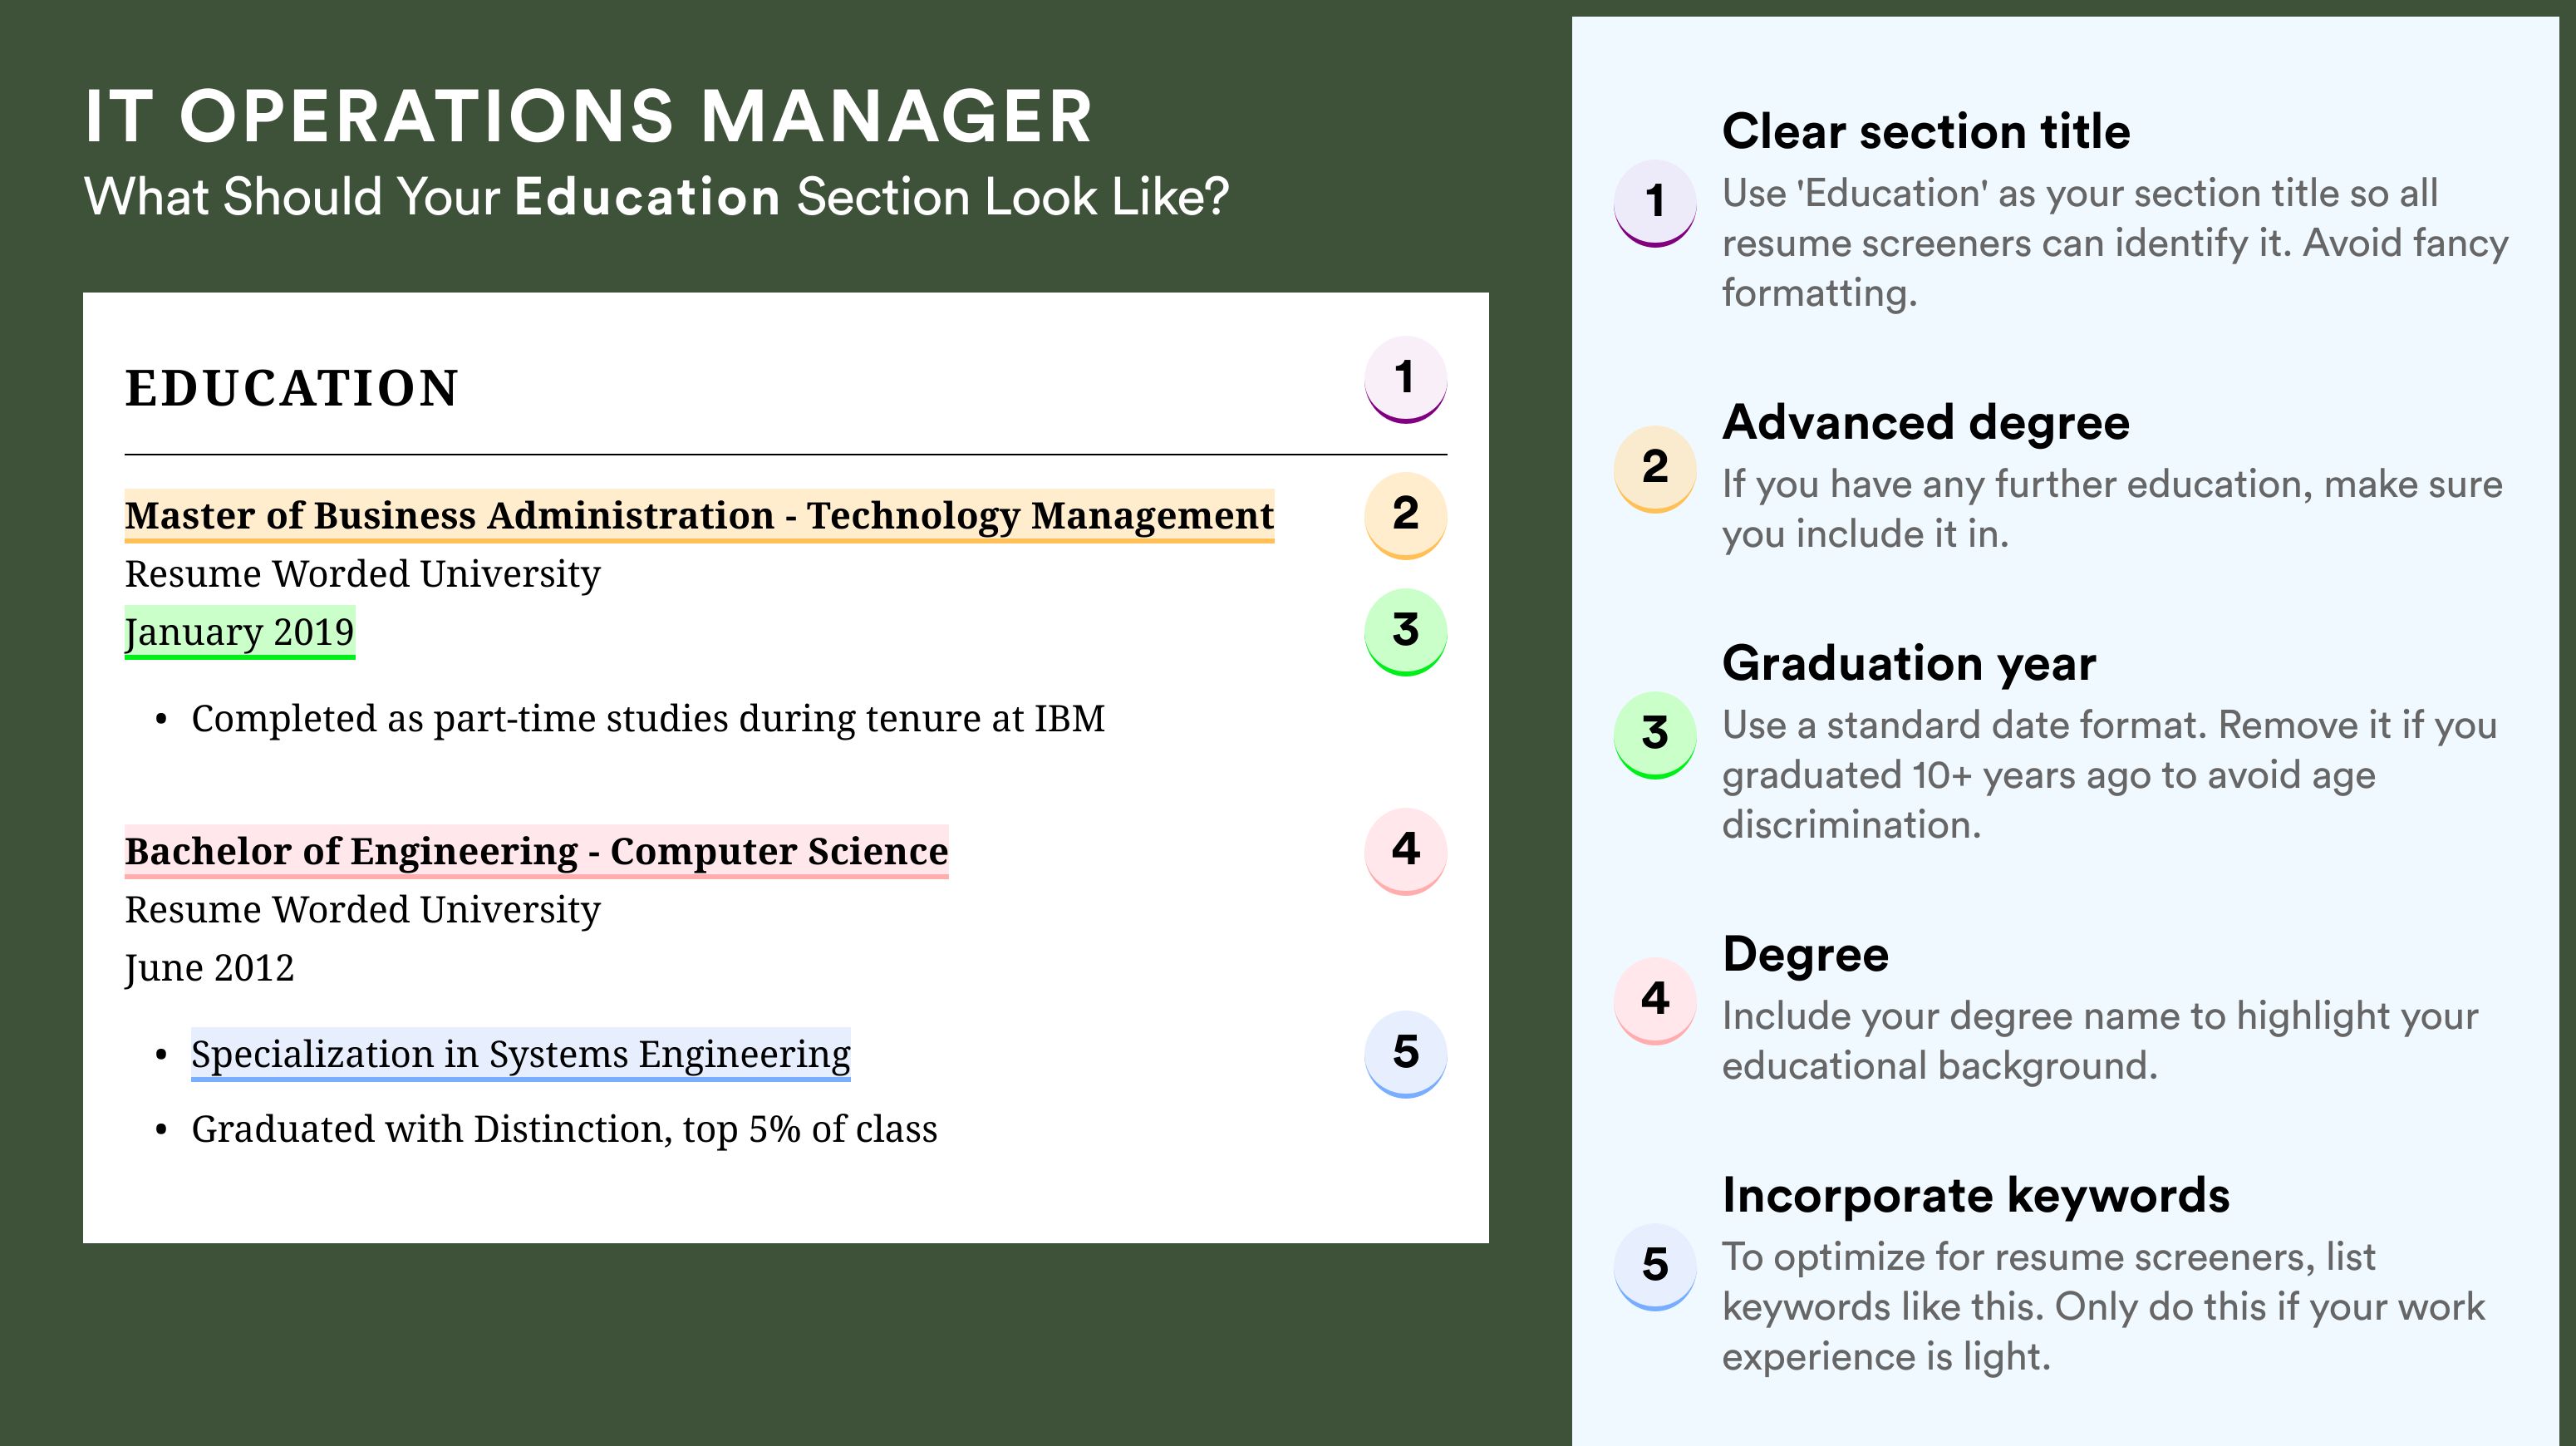2576x1446 pixels.
Task: Select the green highlighted January 2019 date
Action: (x=240, y=633)
